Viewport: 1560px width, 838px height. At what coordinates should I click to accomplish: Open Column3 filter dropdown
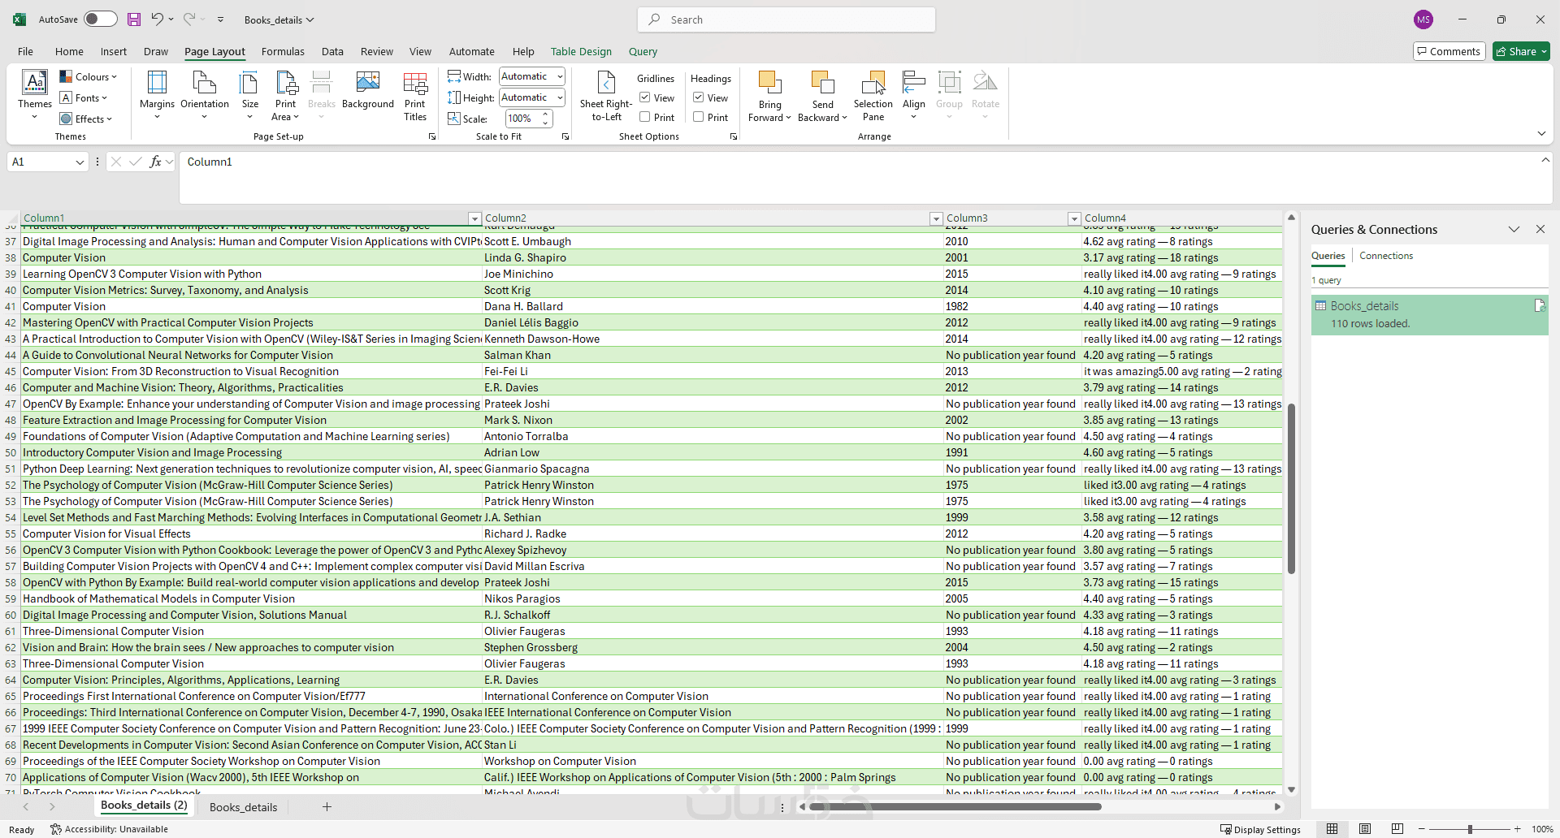[1074, 218]
